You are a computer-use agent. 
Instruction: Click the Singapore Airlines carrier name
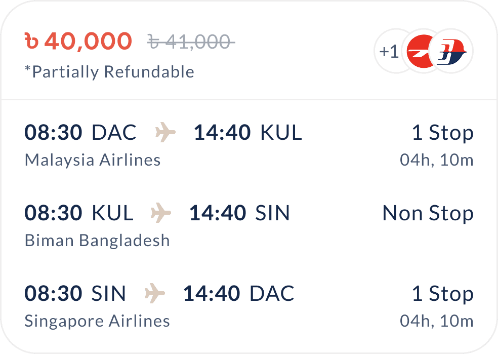point(97,321)
